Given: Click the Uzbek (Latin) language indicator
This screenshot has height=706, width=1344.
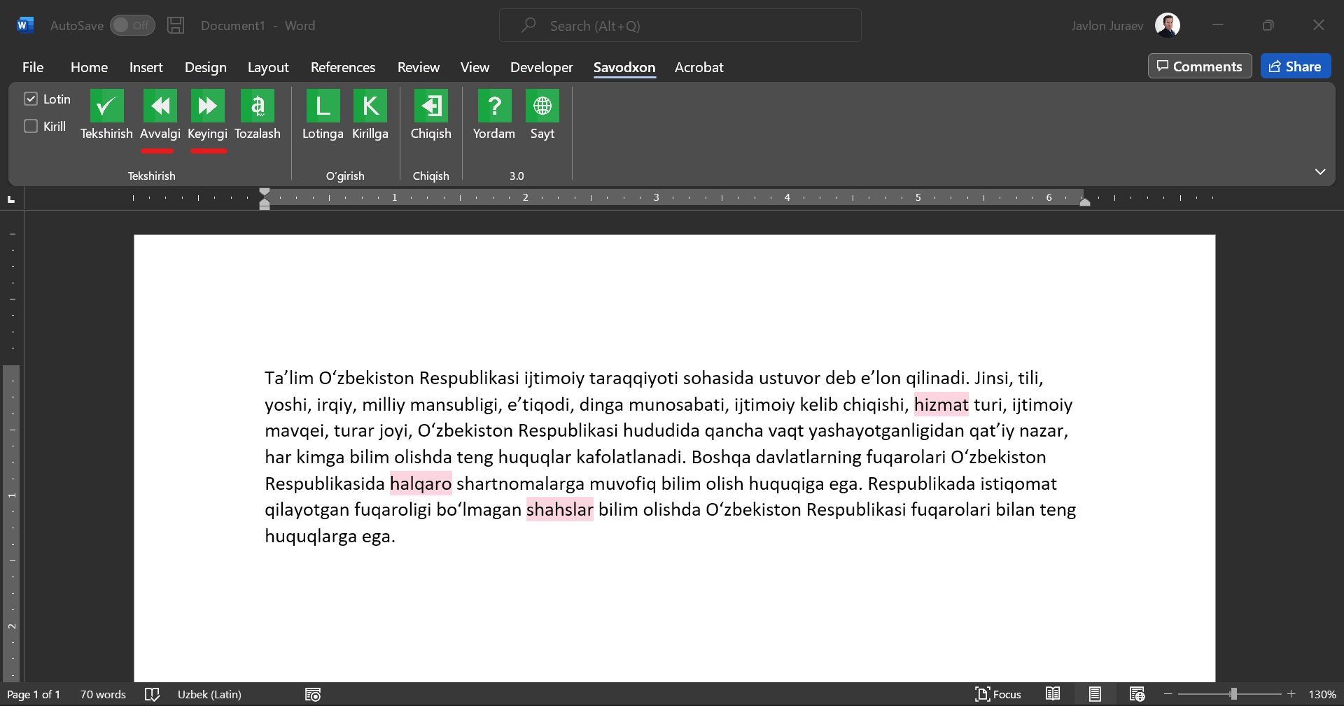Looking at the screenshot, I should click(209, 694).
